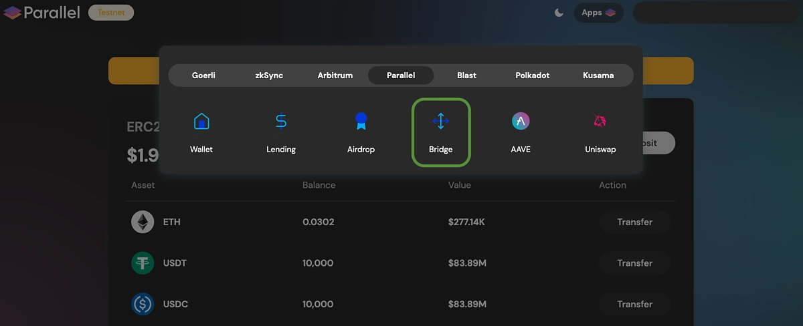Click ETH value $277.14K
803x326 pixels.
tap(467, 222)
